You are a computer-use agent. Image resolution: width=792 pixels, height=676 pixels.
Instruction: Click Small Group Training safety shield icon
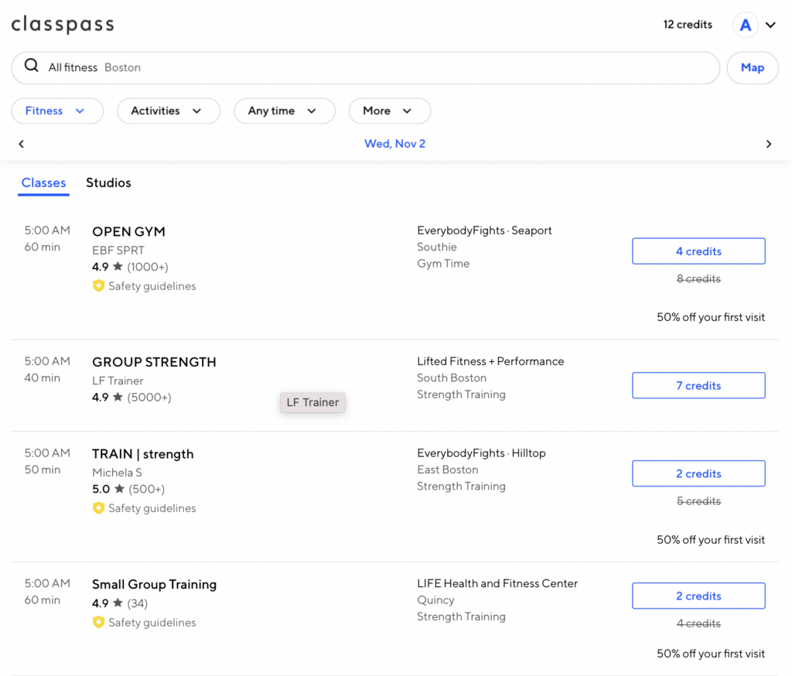coord(98,623)
